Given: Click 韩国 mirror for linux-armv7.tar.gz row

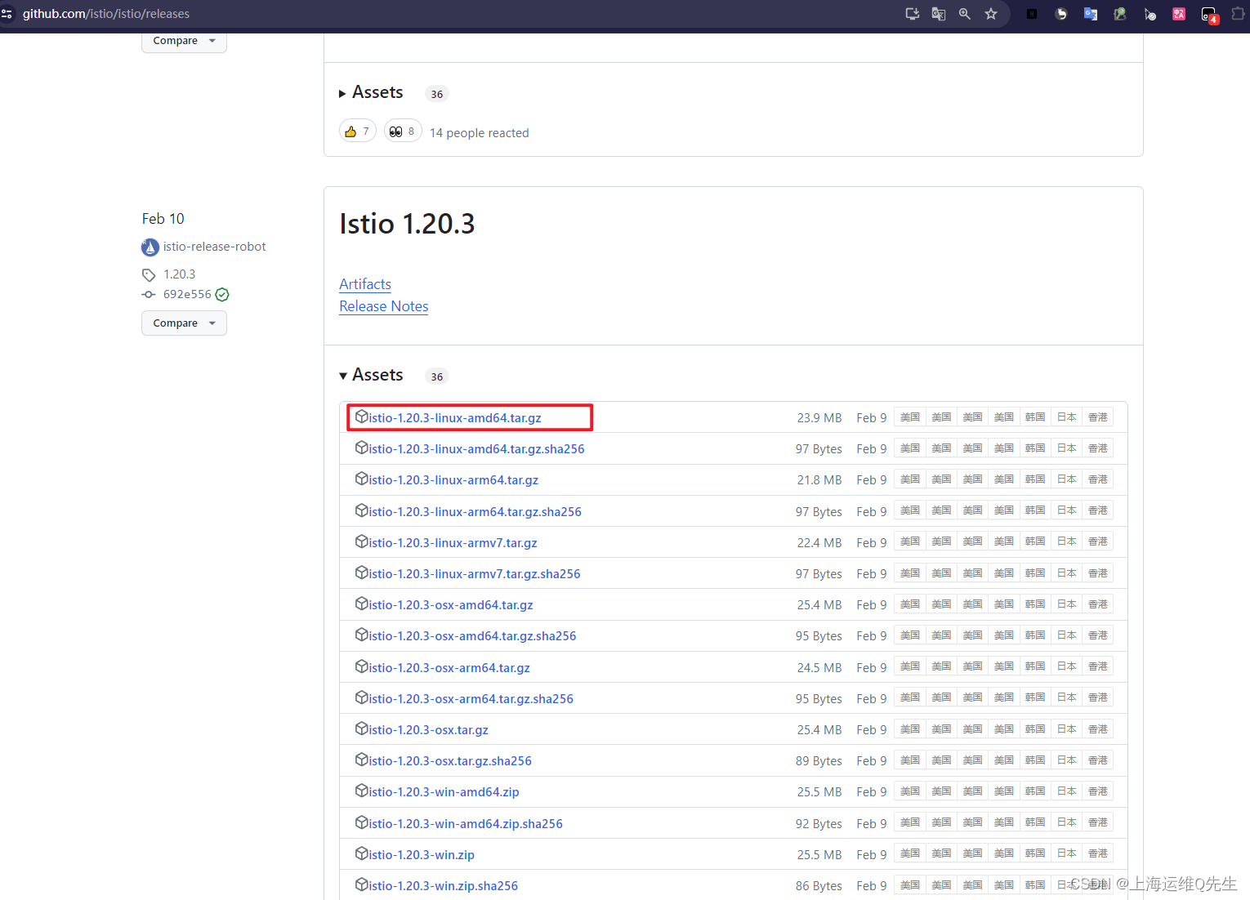Looking at the screenshot, I should pyautogui.click(x=1035, y=541).
